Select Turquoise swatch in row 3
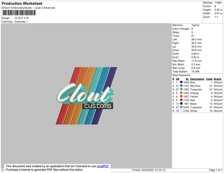224x173 pixels. tap(181, 89)
